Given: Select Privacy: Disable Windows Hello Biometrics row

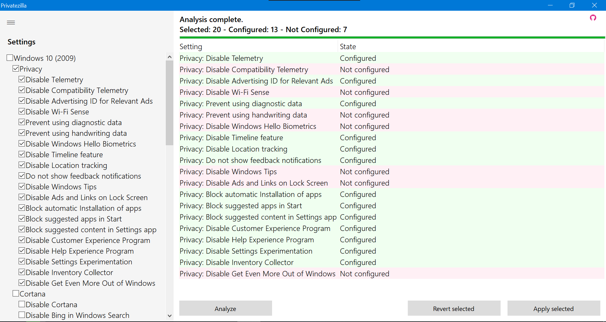Looking at the screenshot, I should (392, 126).
